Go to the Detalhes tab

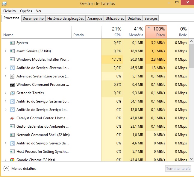pos(134,19)
